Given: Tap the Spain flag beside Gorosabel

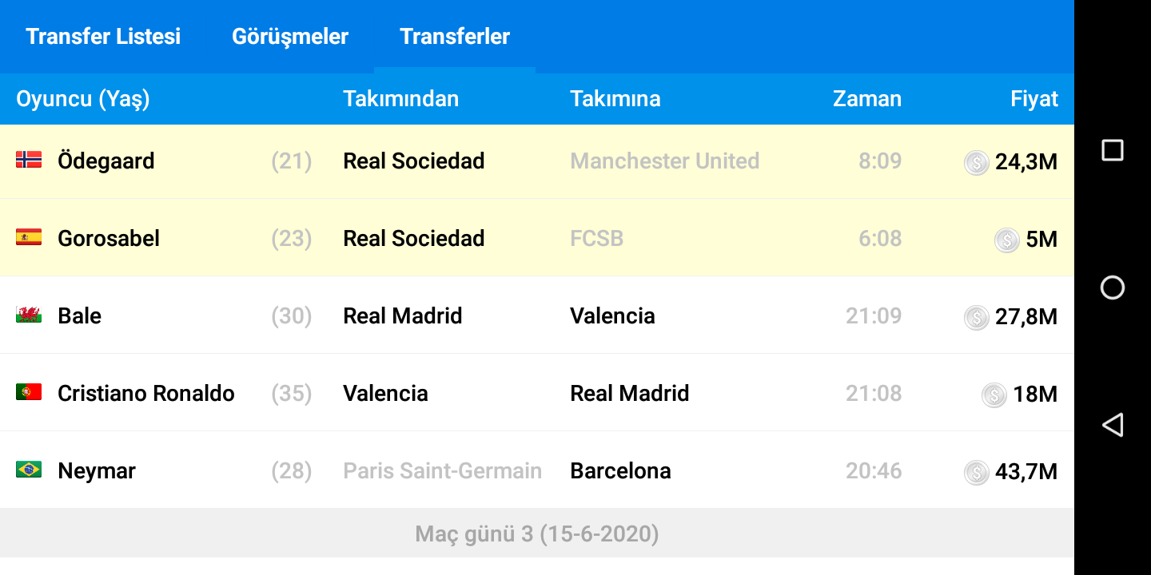Looking at the screenshot, I should 29,237.
